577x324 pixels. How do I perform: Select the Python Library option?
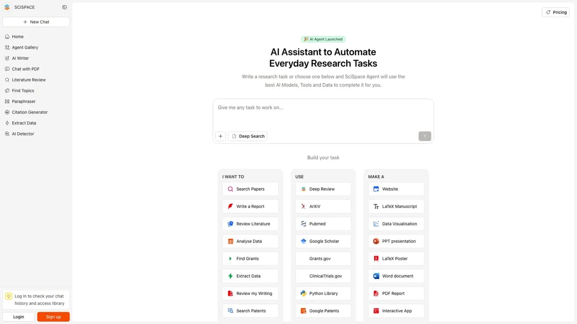click(323, 293)
